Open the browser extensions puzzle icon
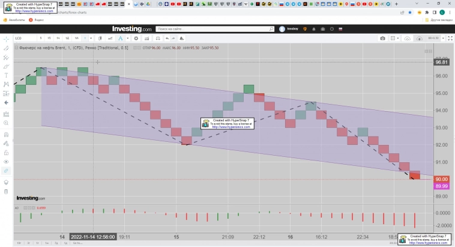Screen dimensions: 455x247 (427, 13)
